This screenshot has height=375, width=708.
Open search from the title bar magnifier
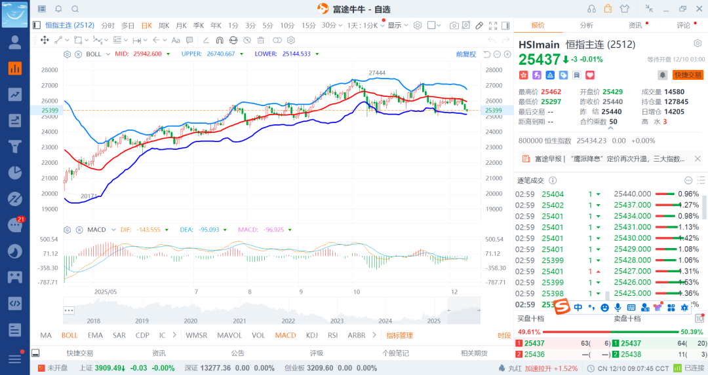(75, 9)
